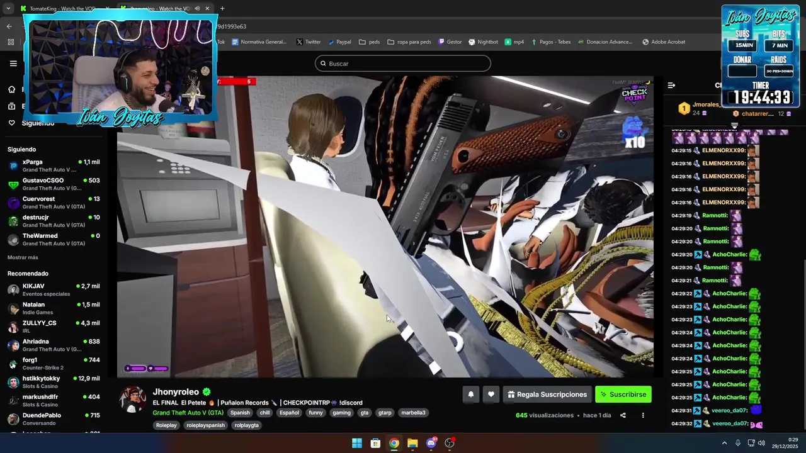The width and height of the screenshot is (806, 453).
Task: Open the Donacion Advance bookmark
Action: 605,42
